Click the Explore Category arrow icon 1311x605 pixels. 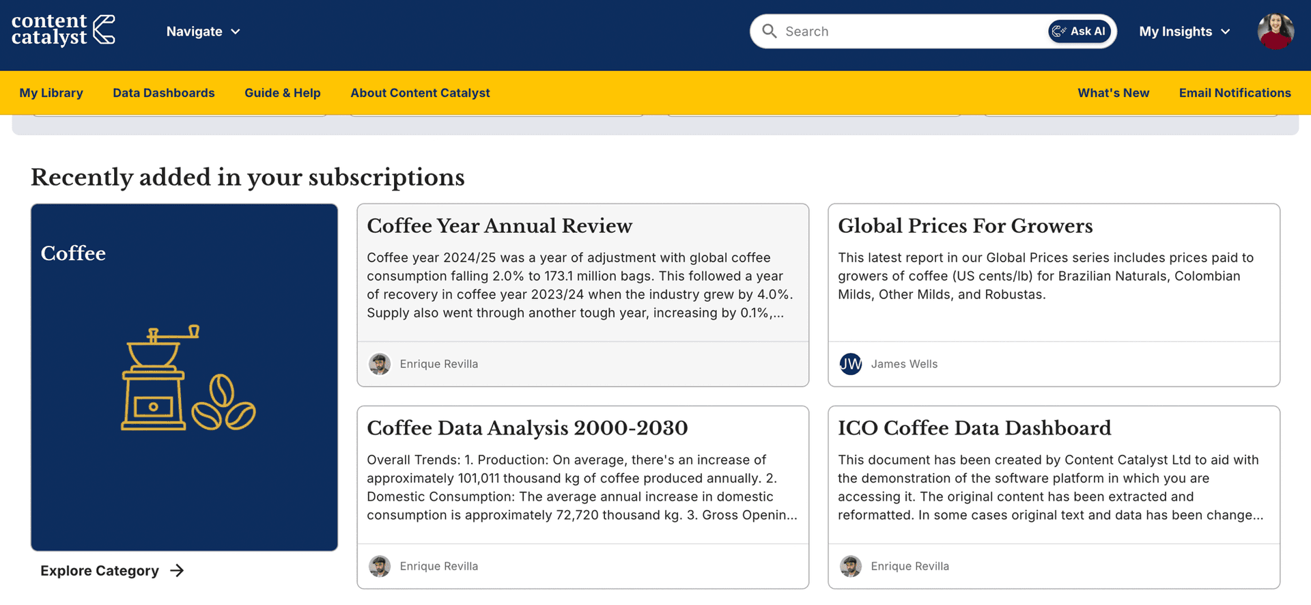pos(178,570)
